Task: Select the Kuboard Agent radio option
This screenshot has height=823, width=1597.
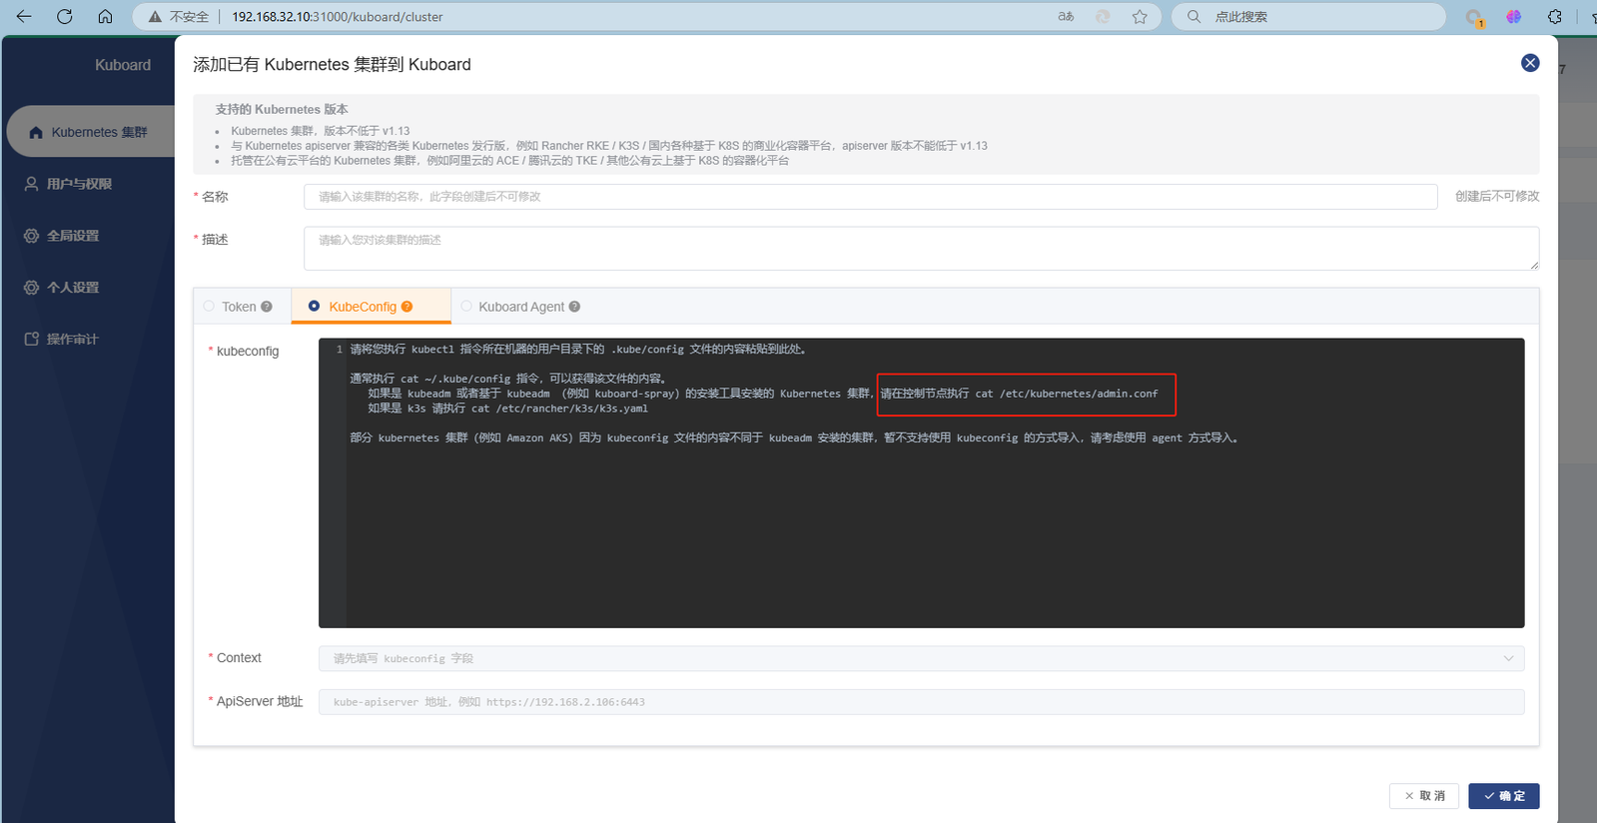Action: [x=466, y=307]
